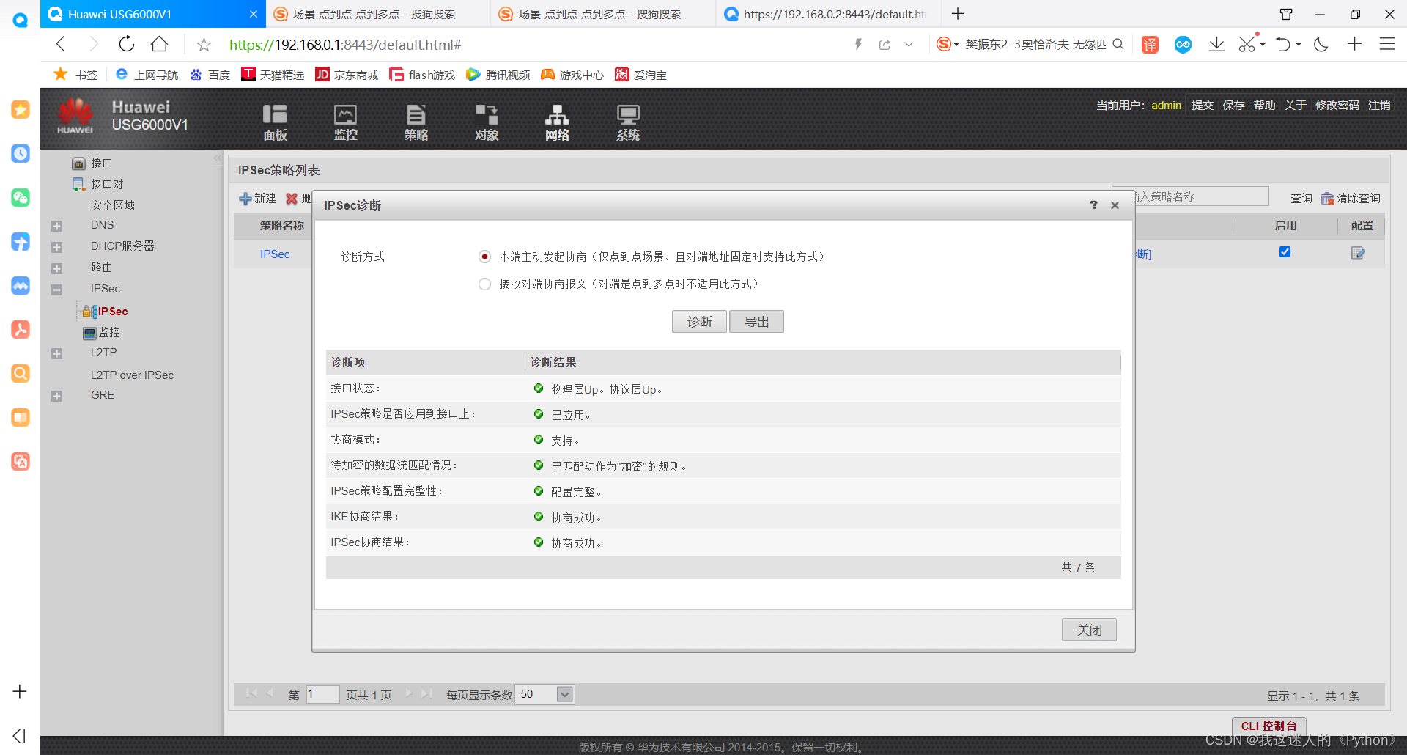Viewport: 1407px width, 755px height.
Task: Open the 监控 navigation icon
Action: click(x=345, y=122)
